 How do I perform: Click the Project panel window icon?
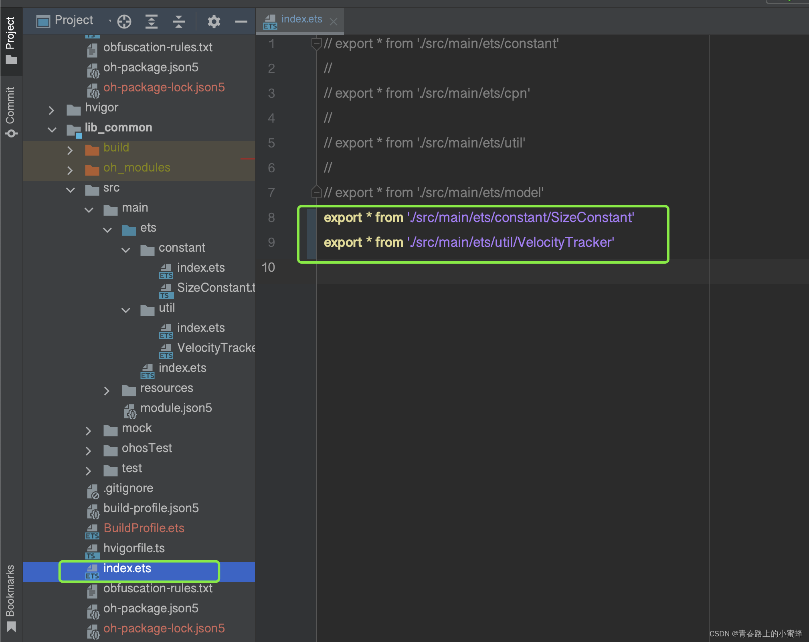click(43, 21)
